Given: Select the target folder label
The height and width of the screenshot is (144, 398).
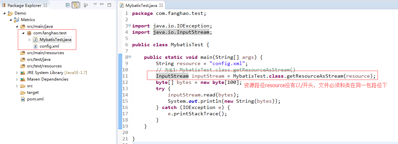Looking at the screenshot, I should coord(33,92).
